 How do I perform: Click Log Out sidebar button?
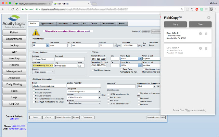tap(14, 104)
